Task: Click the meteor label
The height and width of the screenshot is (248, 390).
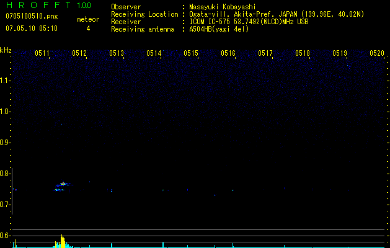Action: click(x=88, y=19)
